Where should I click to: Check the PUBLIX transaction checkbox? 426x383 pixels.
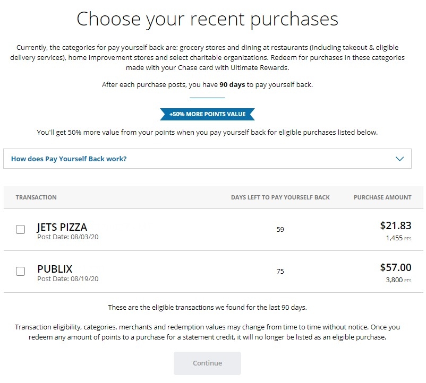pos(21,272)
